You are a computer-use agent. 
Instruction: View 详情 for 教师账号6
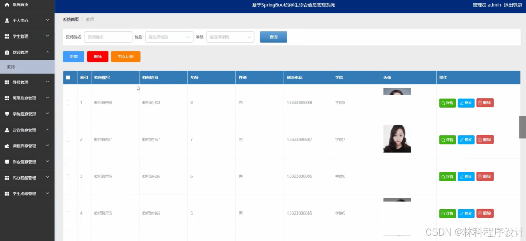447,176
